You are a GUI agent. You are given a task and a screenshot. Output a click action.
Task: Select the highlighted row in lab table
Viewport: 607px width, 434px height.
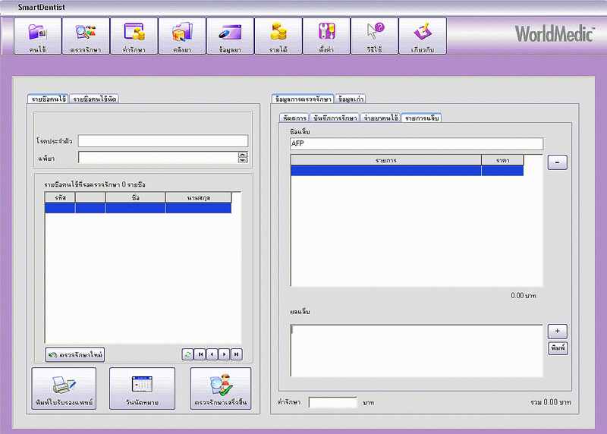407,171
